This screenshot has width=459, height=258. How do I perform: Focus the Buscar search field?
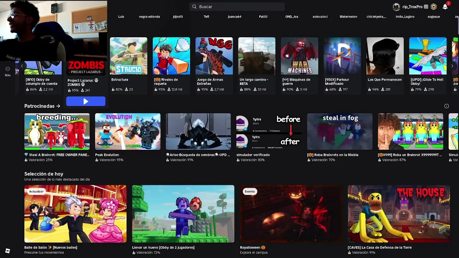tap(237, 6)
